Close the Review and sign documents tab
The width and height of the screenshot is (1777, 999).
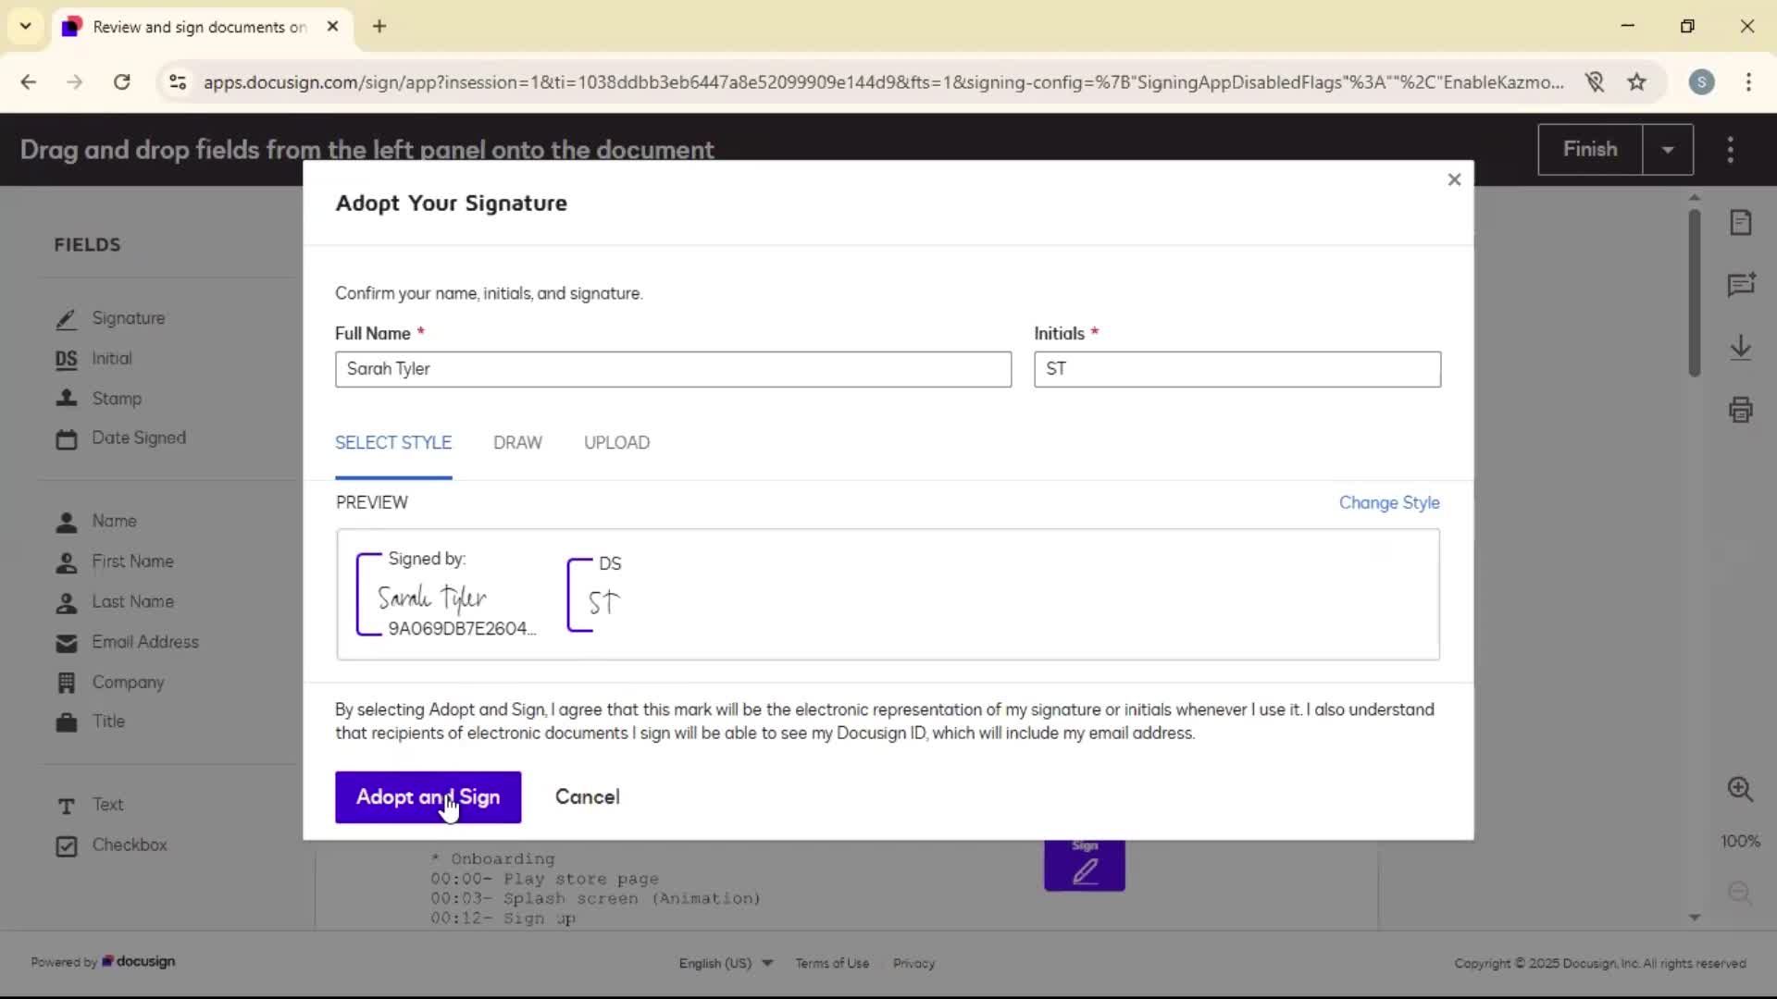coord(332,27)
